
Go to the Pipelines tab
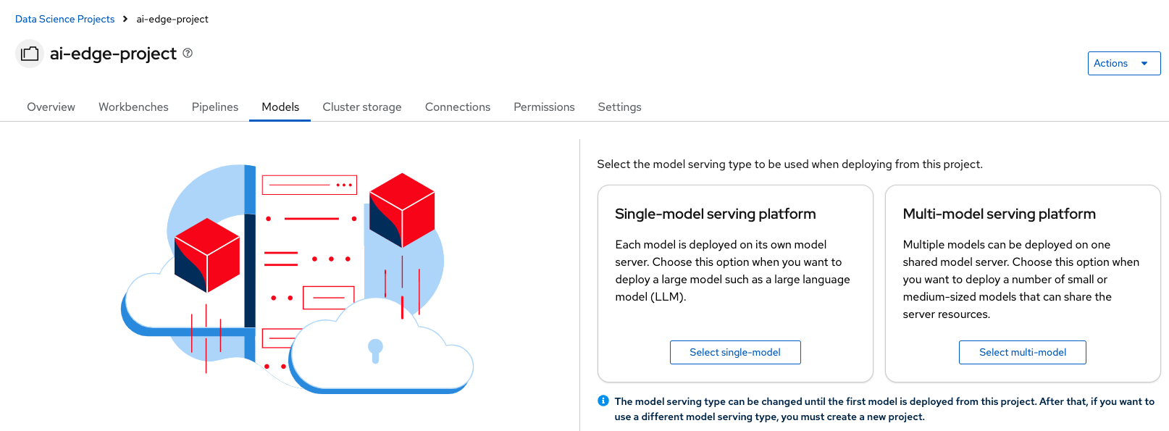pyautogui.click(x=215, y=106)
